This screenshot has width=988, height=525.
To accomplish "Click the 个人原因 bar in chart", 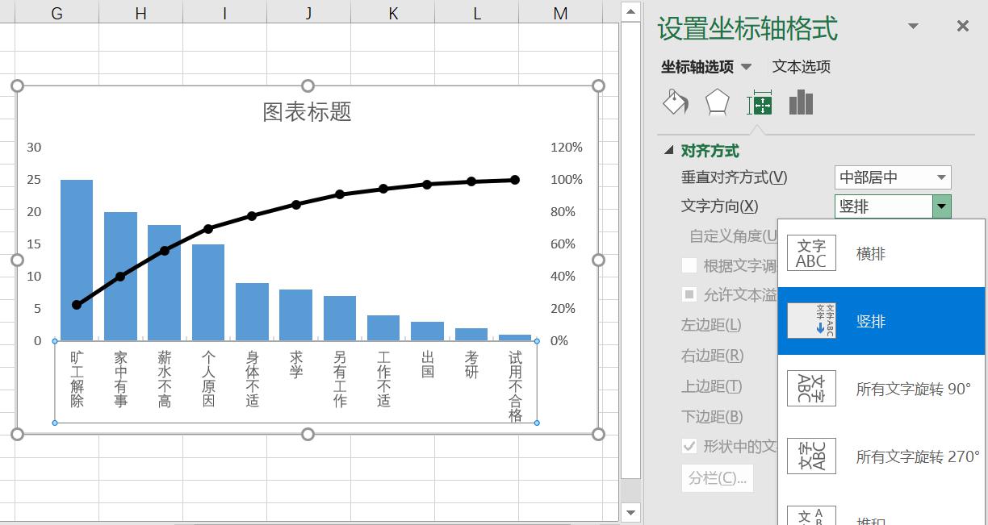I will pos(208,292).
